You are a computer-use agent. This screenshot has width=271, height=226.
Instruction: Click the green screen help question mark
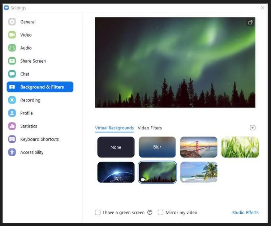[x=150, y=212]
